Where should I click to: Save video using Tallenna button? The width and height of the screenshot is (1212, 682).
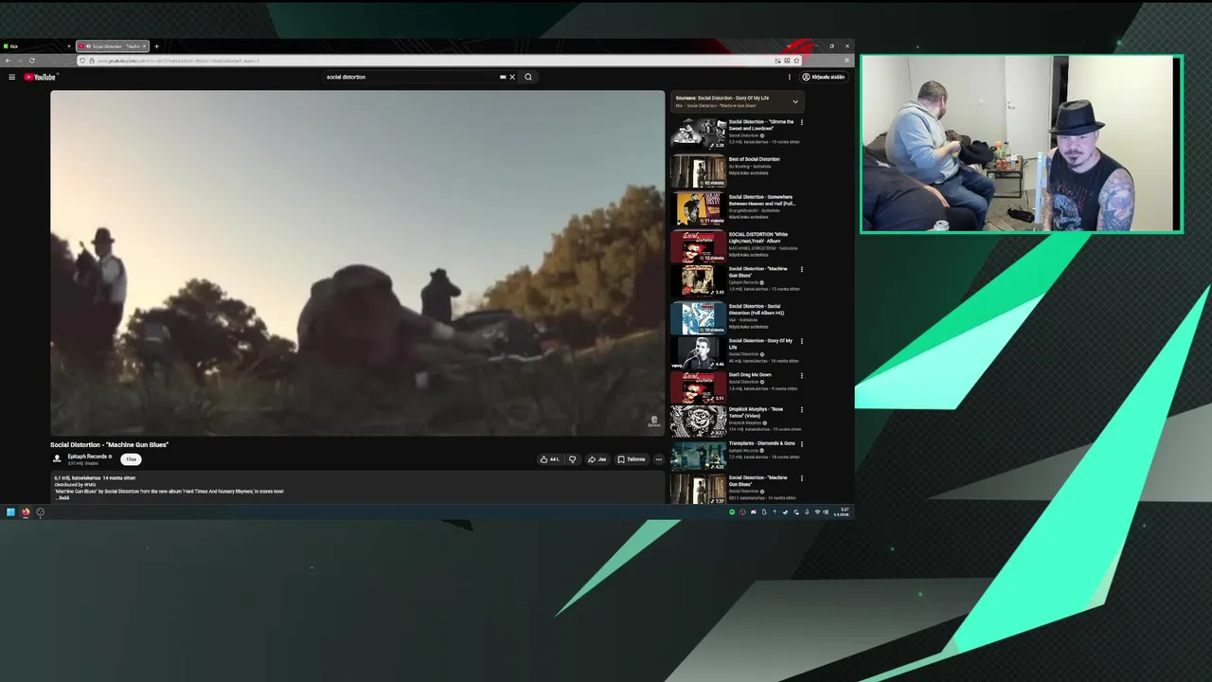click(x=632, y=459)
